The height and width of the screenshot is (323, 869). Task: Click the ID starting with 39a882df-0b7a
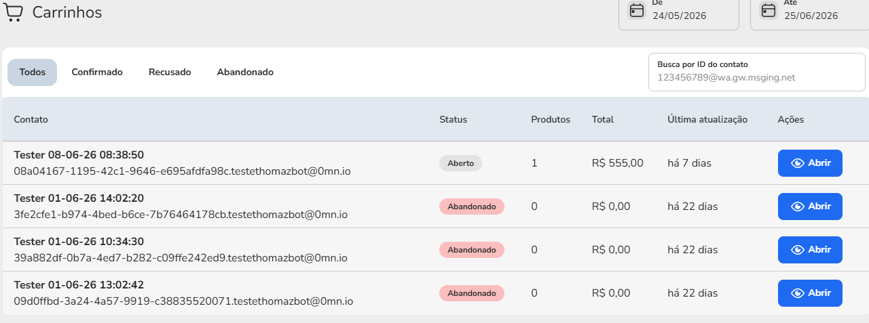(181, 258)
